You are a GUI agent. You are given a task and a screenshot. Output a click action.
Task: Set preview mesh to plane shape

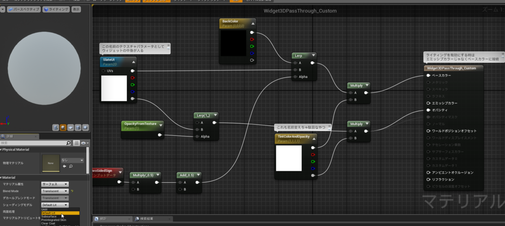pyautogui.click(x=71, y=127)
